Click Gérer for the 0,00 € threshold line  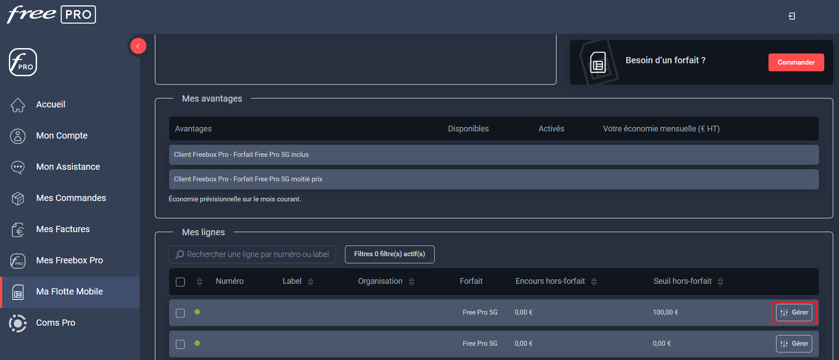[x=794, y=344]
